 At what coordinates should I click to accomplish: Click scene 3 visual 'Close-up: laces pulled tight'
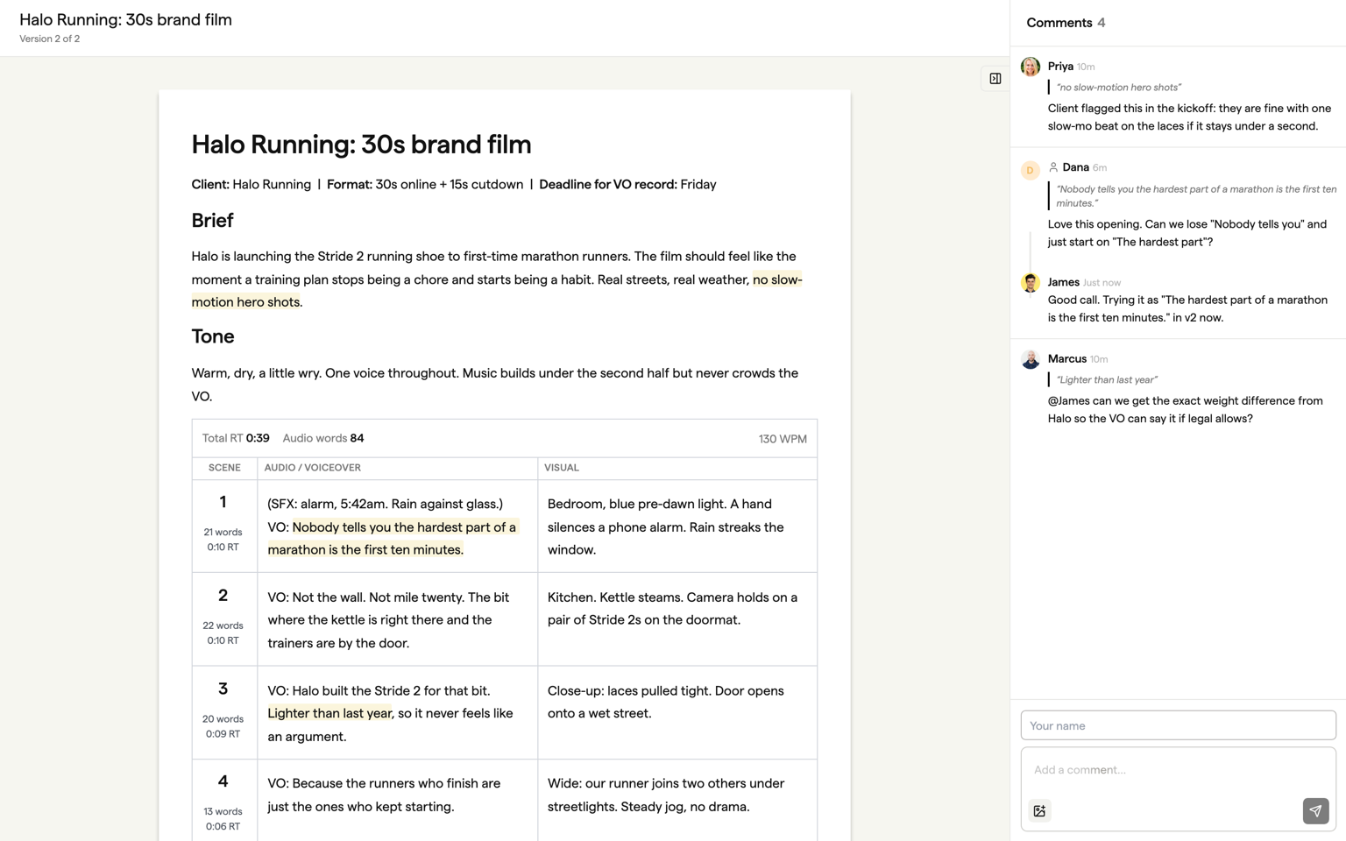click(666, 702)
